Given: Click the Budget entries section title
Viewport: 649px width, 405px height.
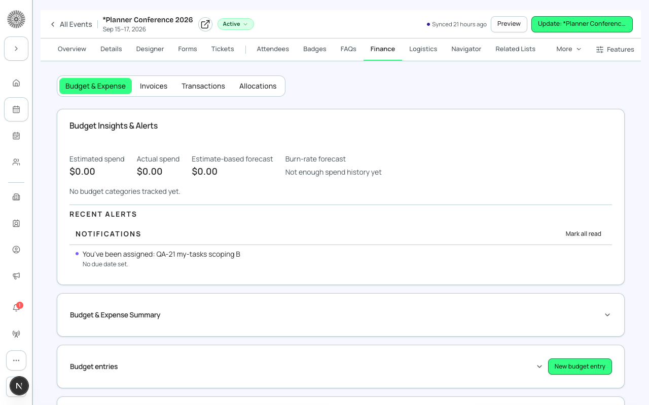Looking at the screenshot, I should 94,367.
